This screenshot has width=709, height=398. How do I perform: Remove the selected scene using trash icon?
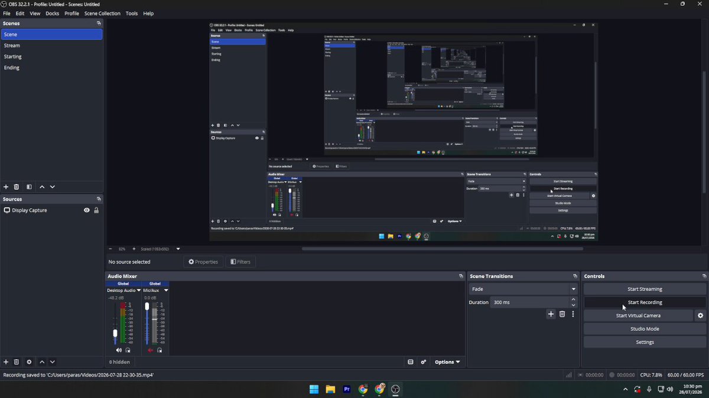pos(17,187)
